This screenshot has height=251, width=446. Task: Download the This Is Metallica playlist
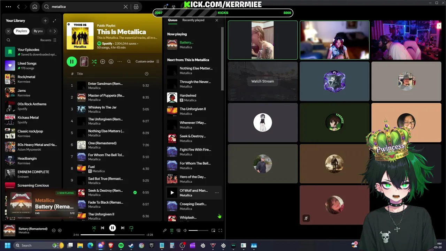pos(111,62)
